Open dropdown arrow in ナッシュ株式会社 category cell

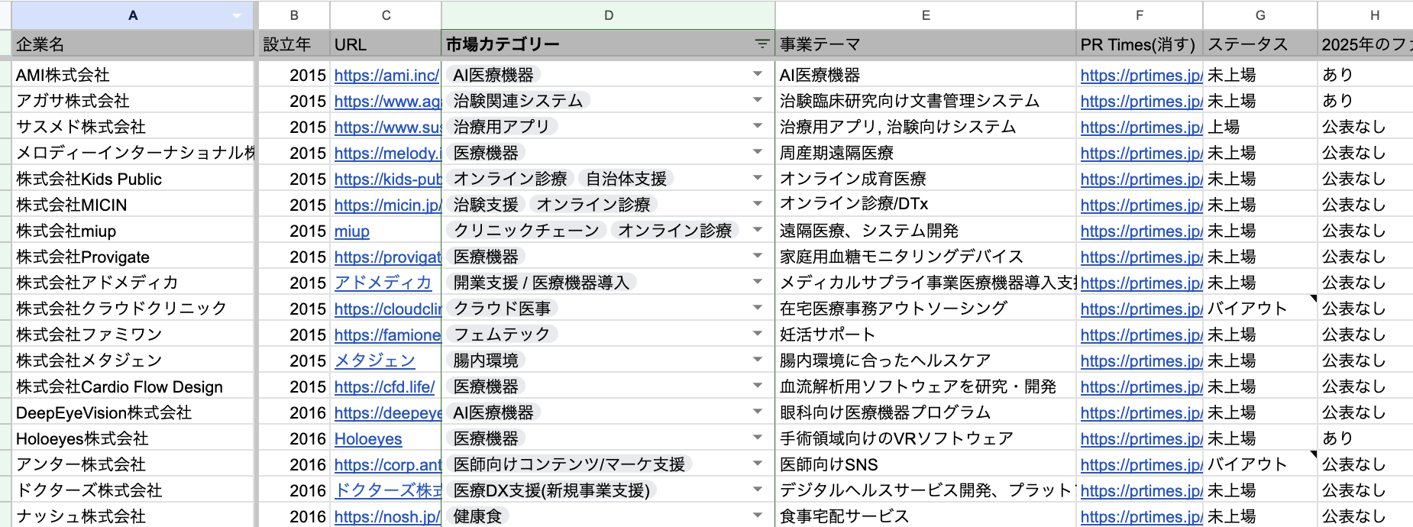(x=757, y=516)
